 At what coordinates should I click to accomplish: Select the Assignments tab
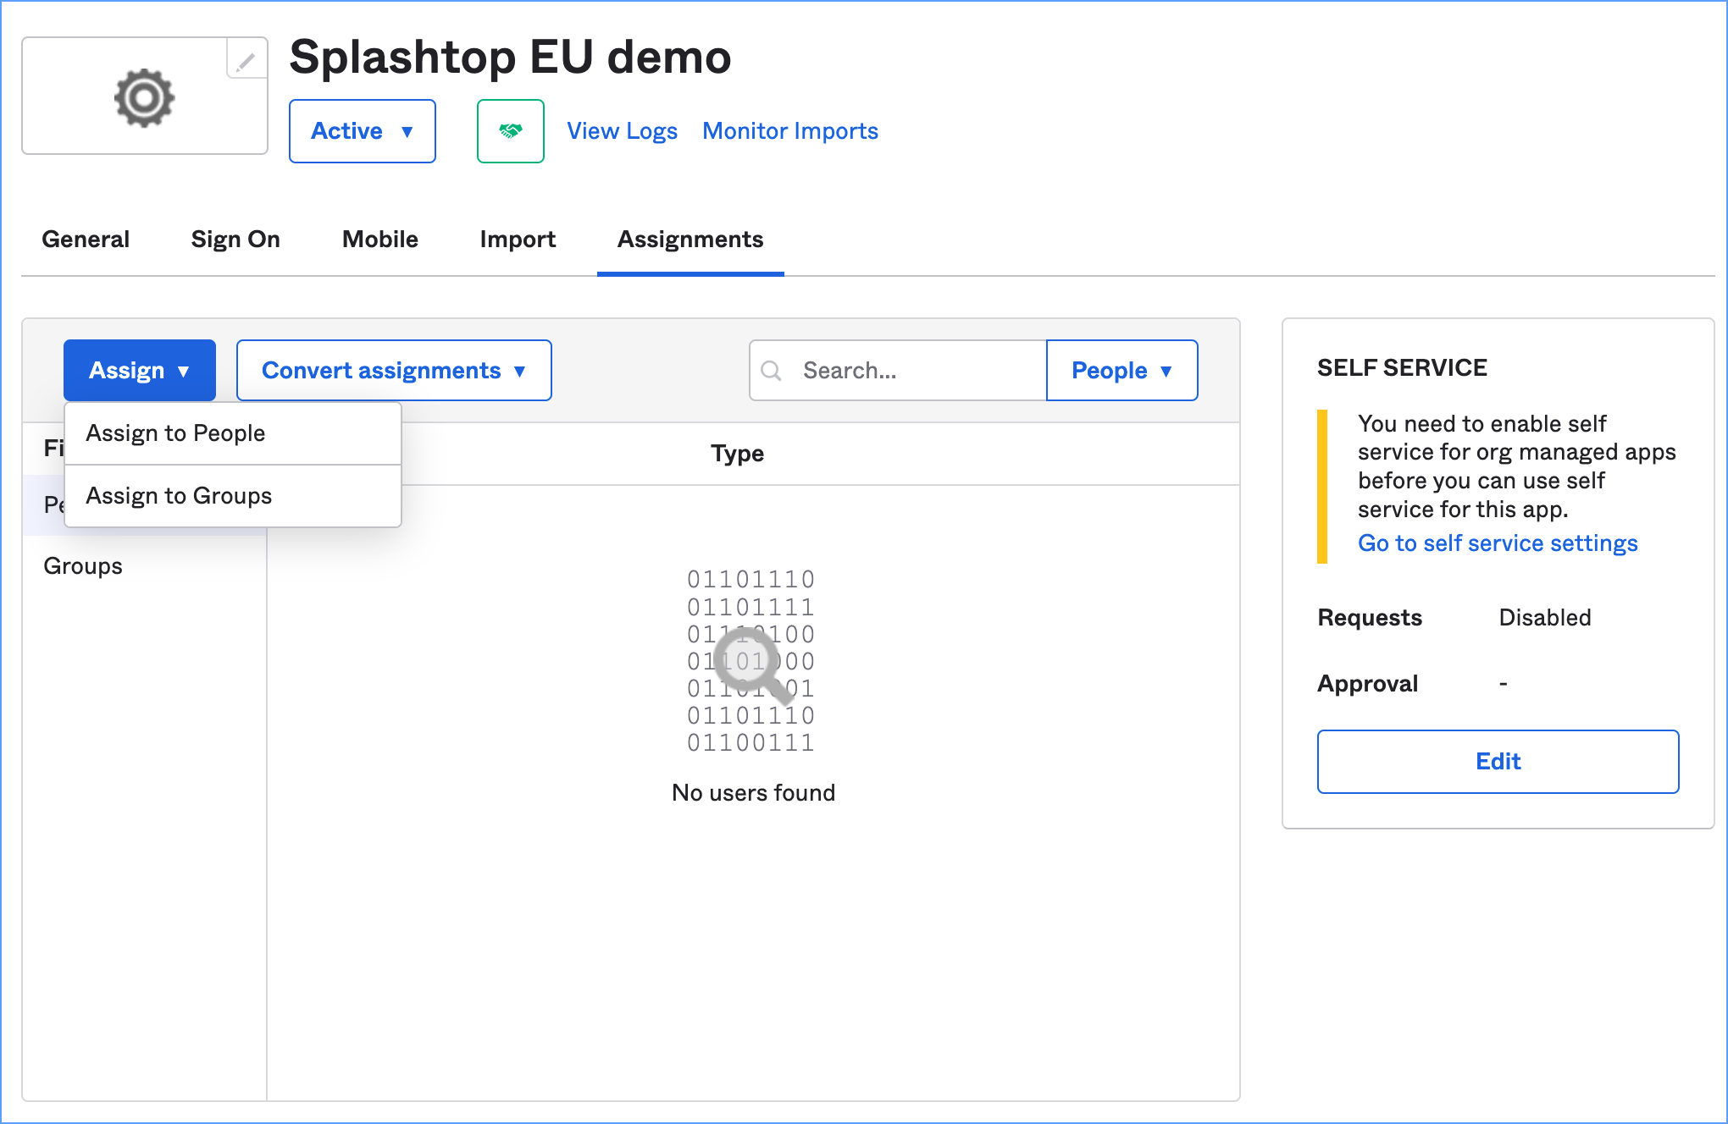pos(690,240)
